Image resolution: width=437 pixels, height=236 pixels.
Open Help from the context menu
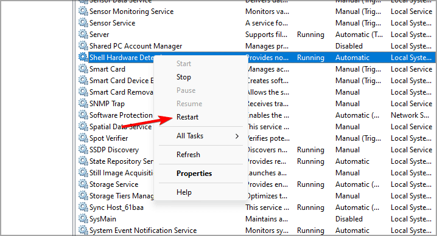pos(184,192)
